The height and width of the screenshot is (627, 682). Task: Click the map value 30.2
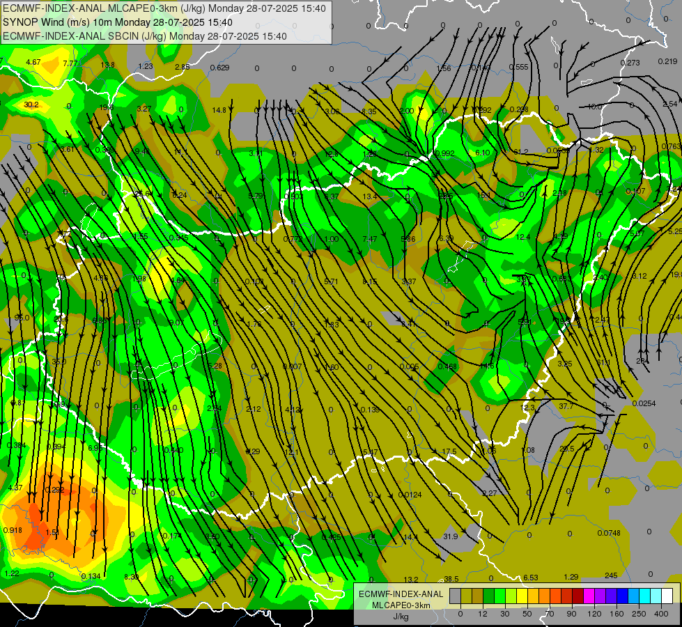pos(31,105)
